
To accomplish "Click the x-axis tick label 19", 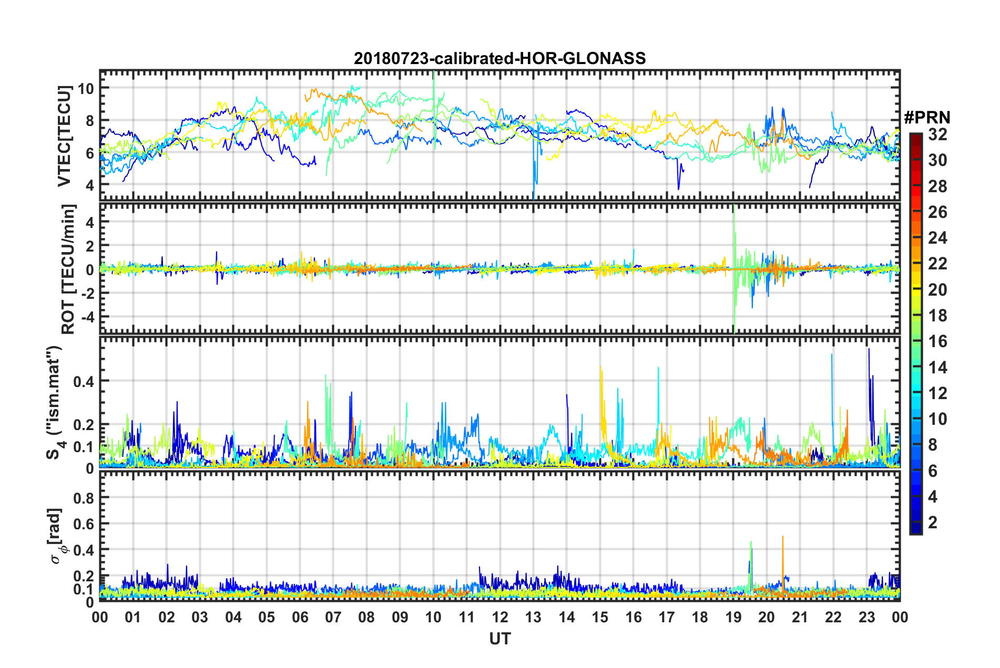I will 733,617.
